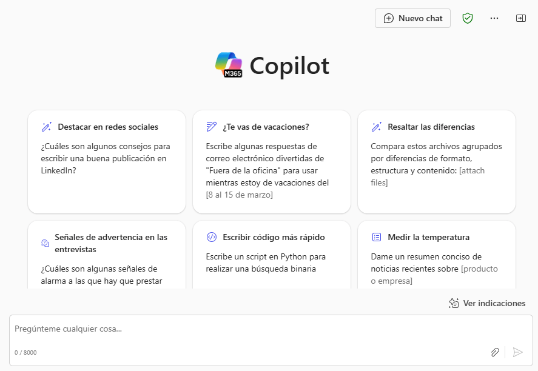Start a Nuevo chat
The image size is (538, 371).
click(x=412, y=18)
